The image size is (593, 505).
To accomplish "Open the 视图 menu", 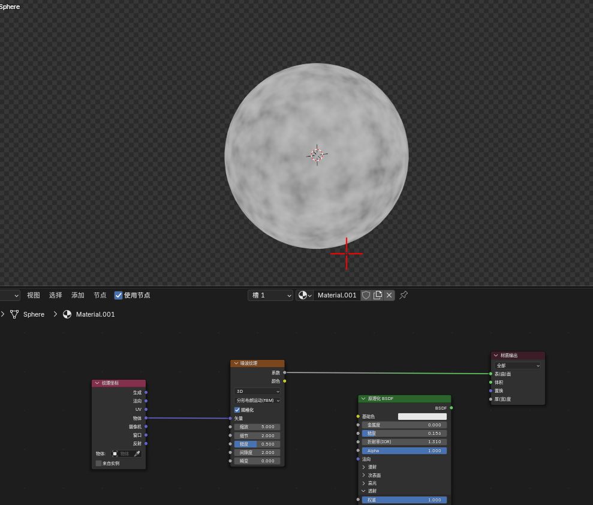I will pyautogui.click(x=34, y=295).
